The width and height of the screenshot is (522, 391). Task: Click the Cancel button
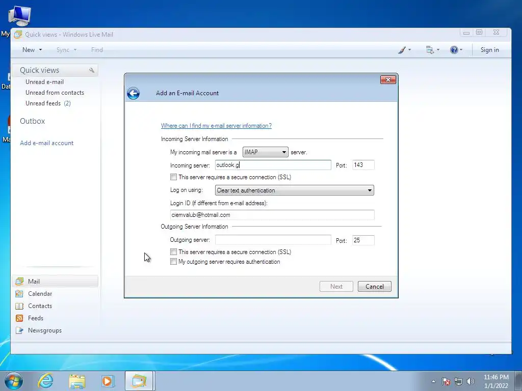click(x=375, y=287)
